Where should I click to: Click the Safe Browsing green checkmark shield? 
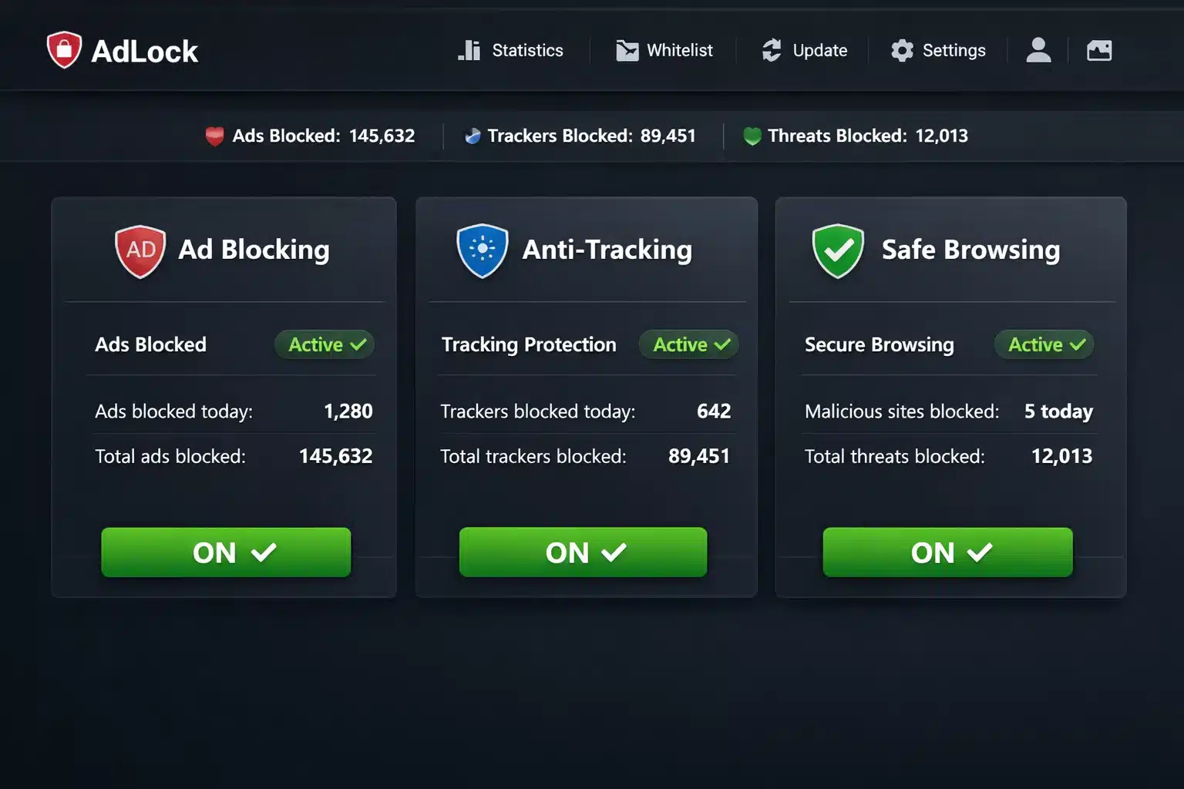point(838,250)
